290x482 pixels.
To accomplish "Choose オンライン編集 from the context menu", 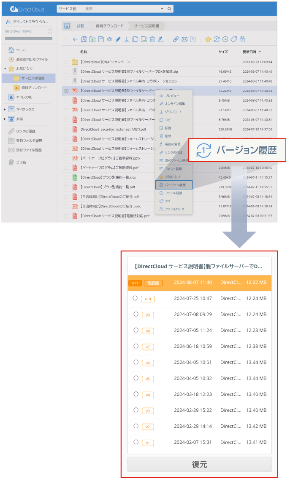I will 174,104.
